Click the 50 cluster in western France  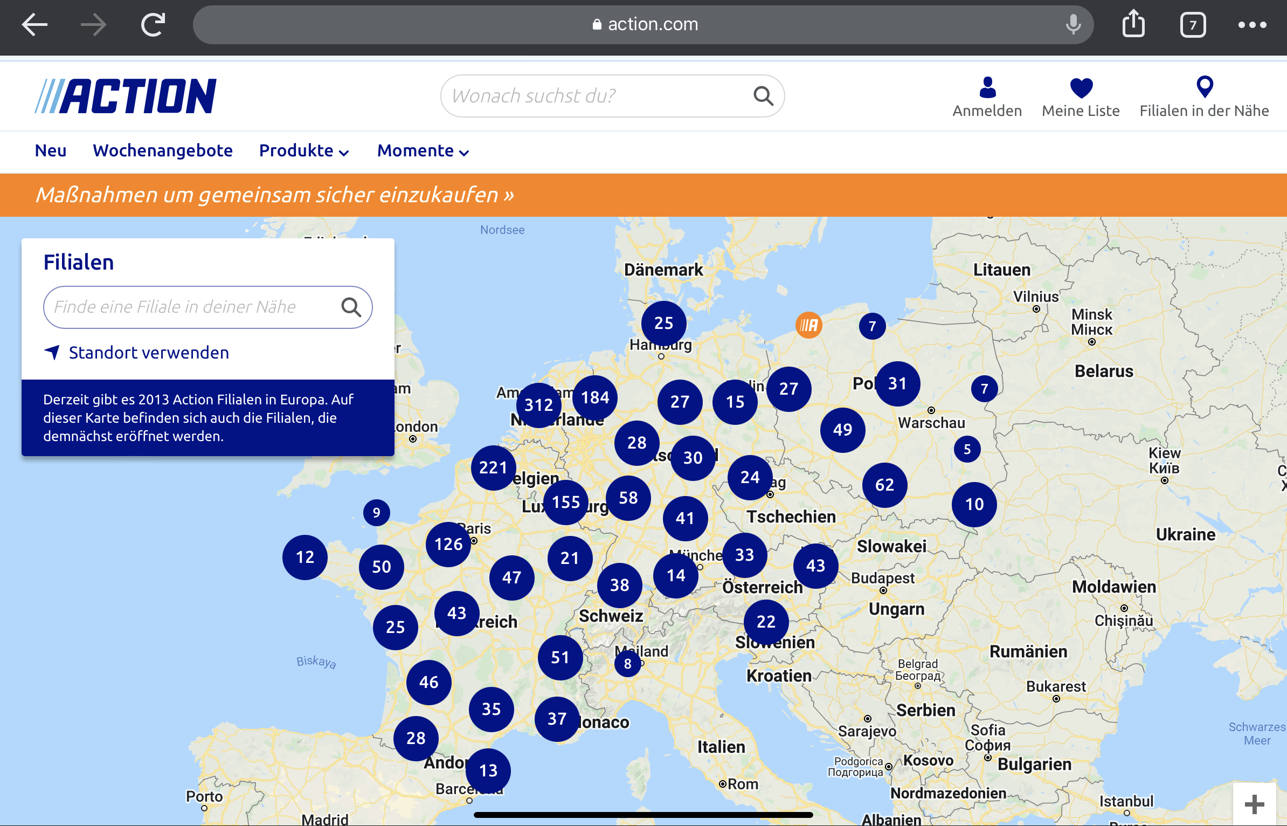(x=382, y=567)
